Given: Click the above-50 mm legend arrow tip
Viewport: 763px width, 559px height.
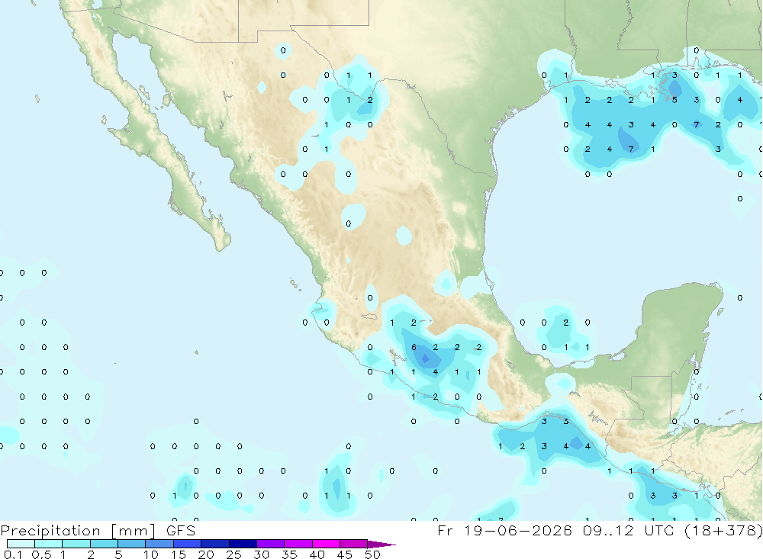Looking at the screenshot, I should coord(381,545).
